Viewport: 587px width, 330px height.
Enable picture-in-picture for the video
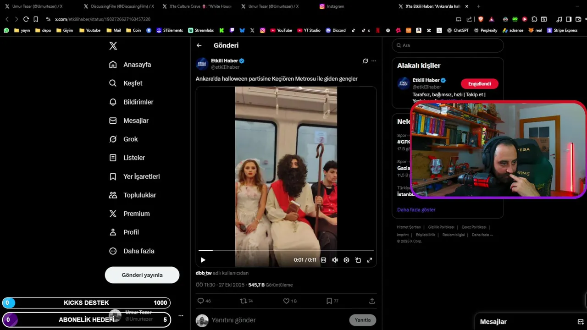(x=358, y=260)
